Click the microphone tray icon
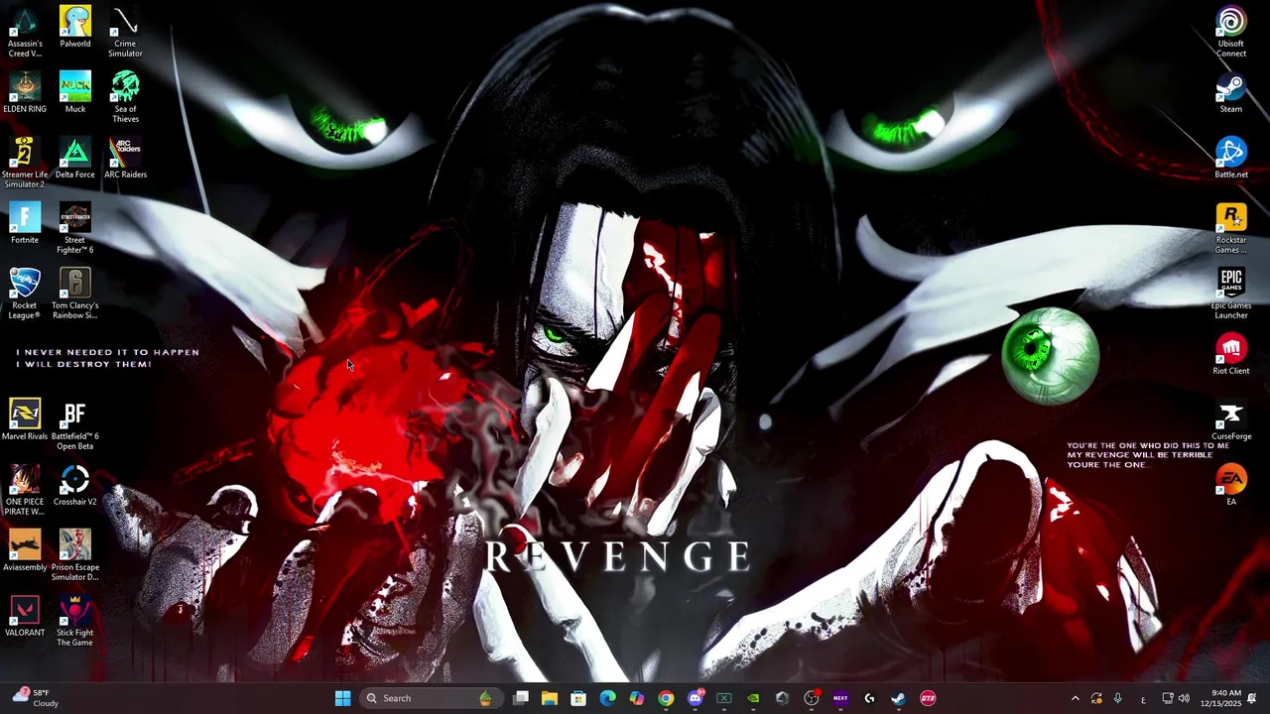The width and height of the screenshot is (1270, 714). point(1118,698)
